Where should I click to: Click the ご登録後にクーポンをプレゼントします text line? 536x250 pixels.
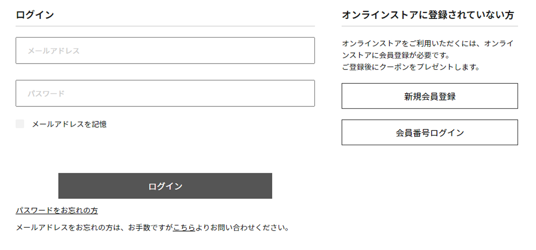(411, 67)
